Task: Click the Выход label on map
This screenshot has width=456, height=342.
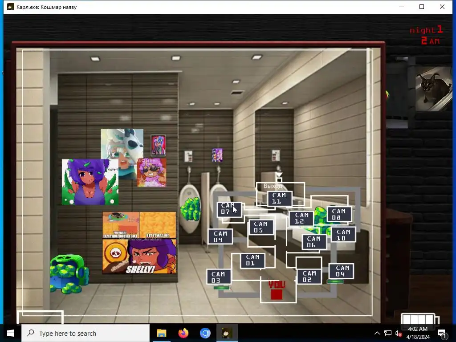Action: [273, 186]
